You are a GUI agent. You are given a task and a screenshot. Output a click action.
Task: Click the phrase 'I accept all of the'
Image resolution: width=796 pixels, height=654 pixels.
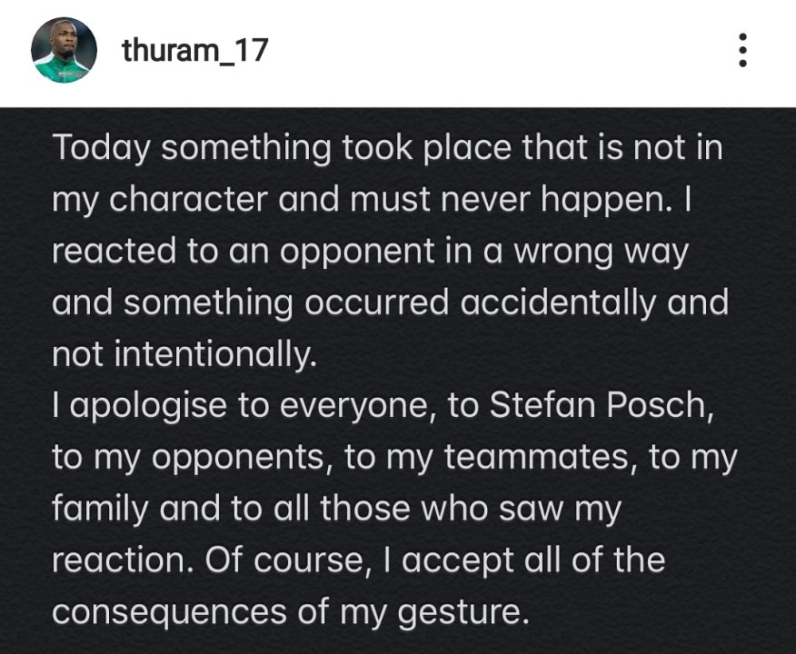[525, 560]
